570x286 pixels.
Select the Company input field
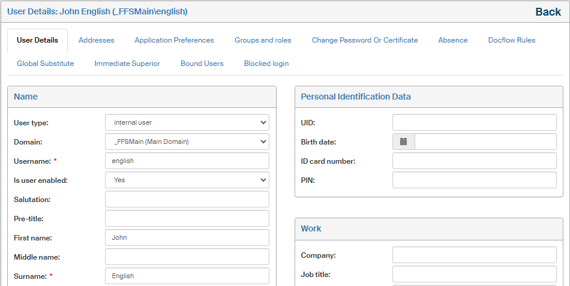coord(474,255)
